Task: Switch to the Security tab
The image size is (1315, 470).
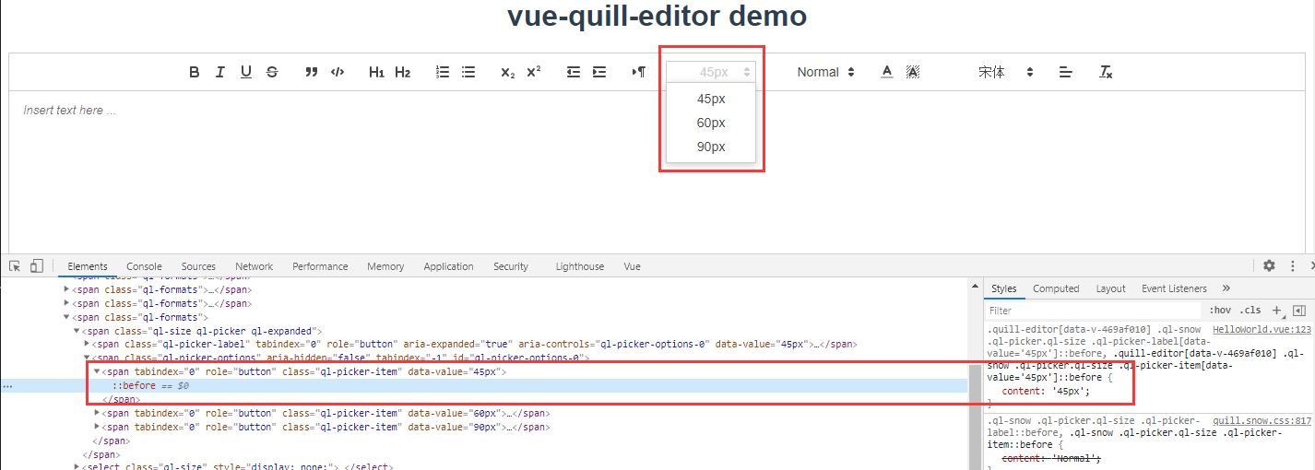Action: (x=511, y=266)
